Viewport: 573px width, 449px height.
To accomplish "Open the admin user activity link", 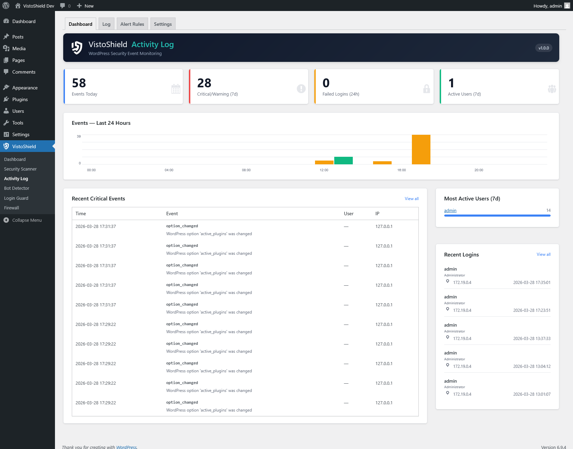I will 450,210.
